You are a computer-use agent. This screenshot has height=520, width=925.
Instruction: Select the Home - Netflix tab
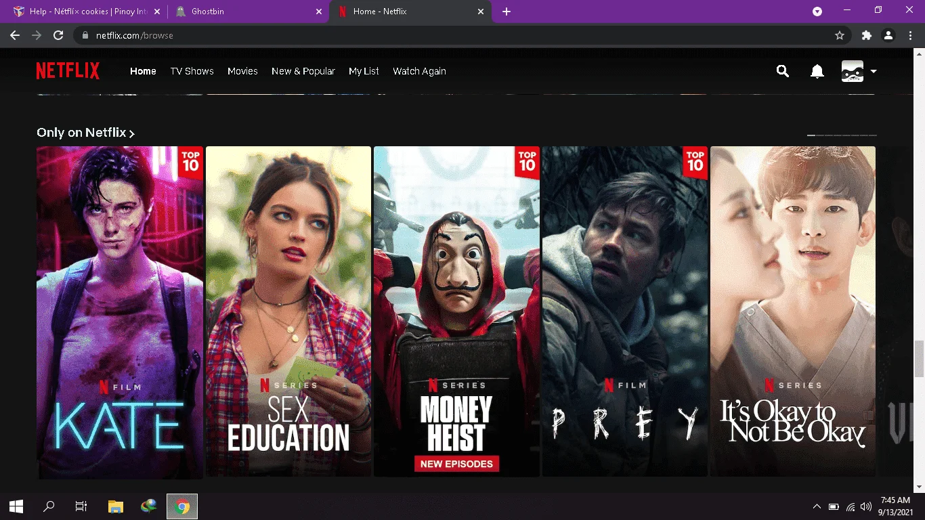(x=412, y=12)
